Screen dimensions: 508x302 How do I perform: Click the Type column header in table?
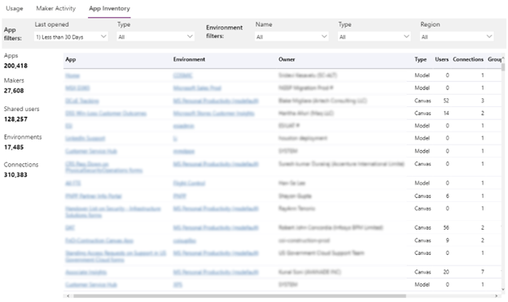421,59
